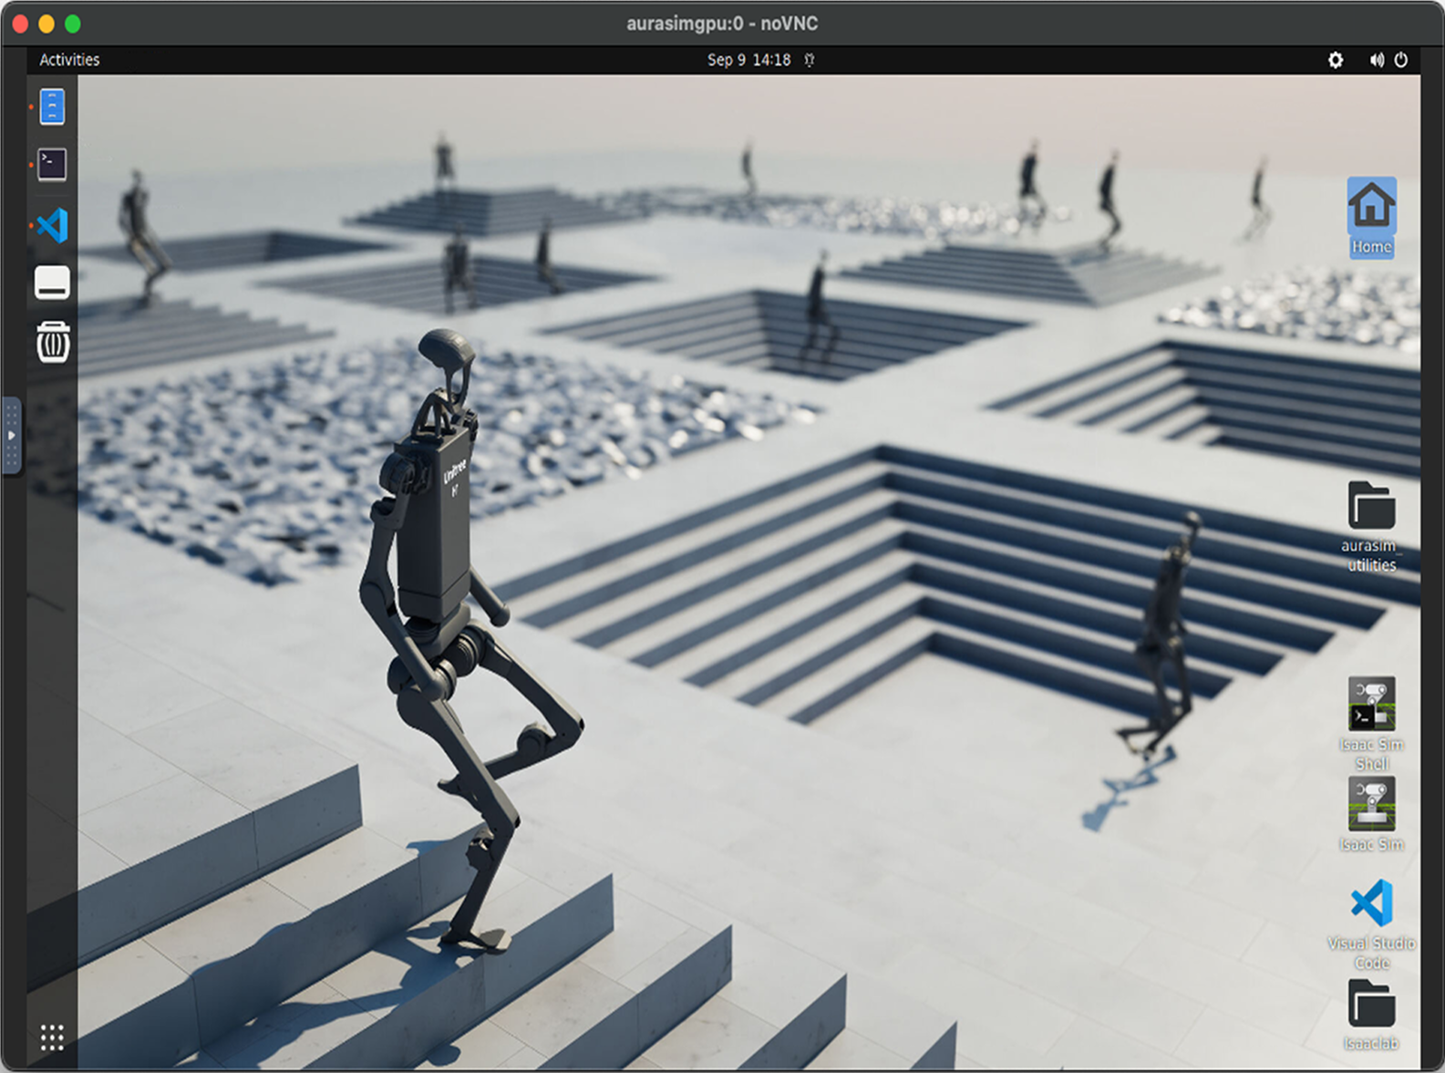This screenshot has height=1073, width=1445.
Task: Open Visual Studio Code from the dock
Action: tap(52, 225)
